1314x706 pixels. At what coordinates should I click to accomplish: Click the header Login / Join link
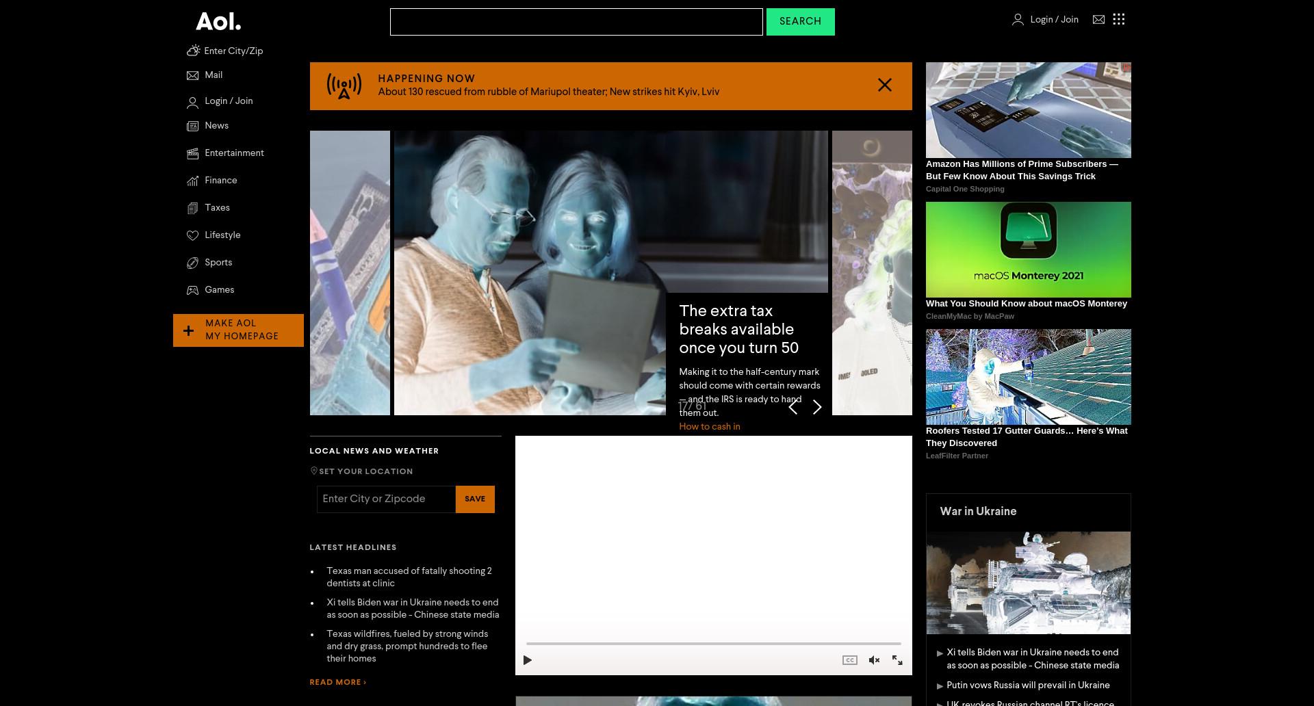point(1045,20)
